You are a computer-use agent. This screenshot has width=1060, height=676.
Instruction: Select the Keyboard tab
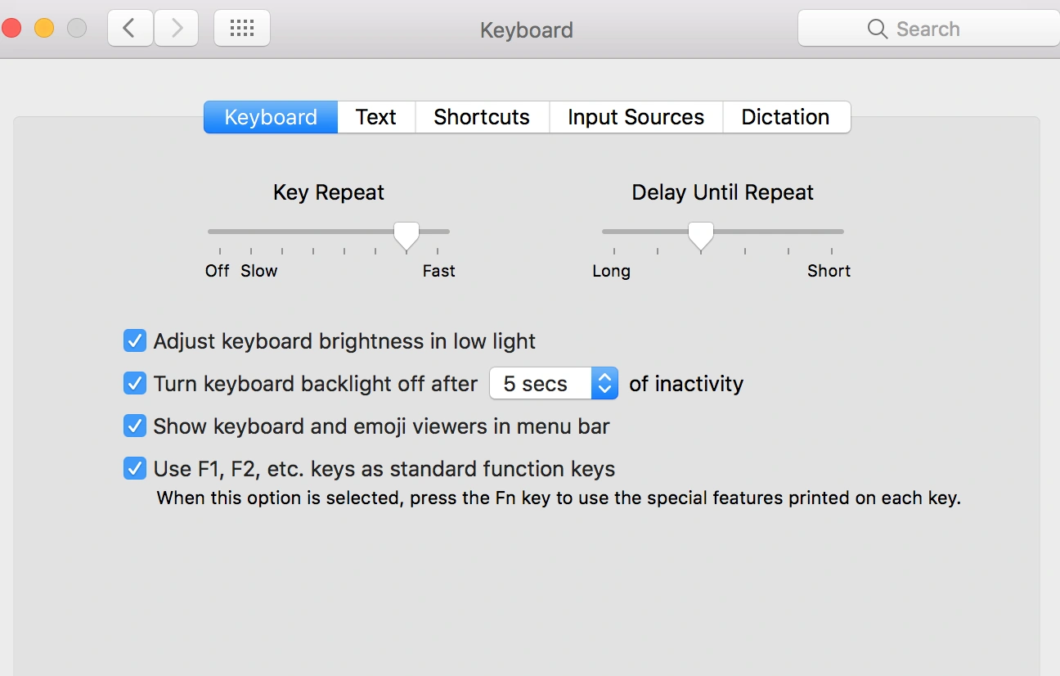271,117
